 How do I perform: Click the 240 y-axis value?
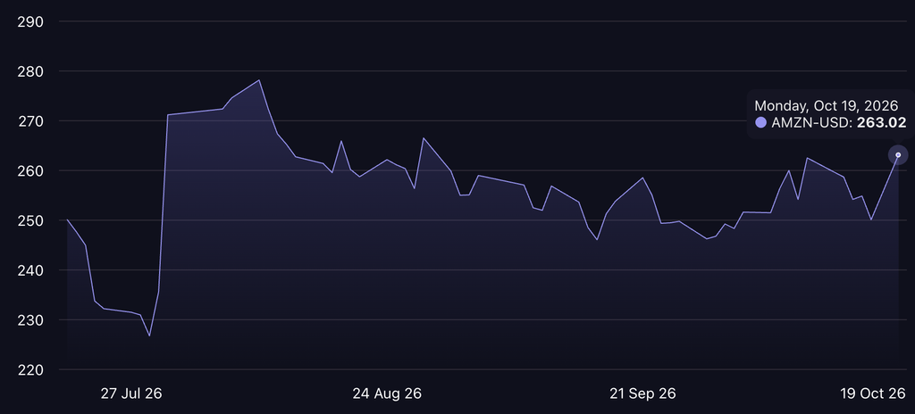point(31,270)
